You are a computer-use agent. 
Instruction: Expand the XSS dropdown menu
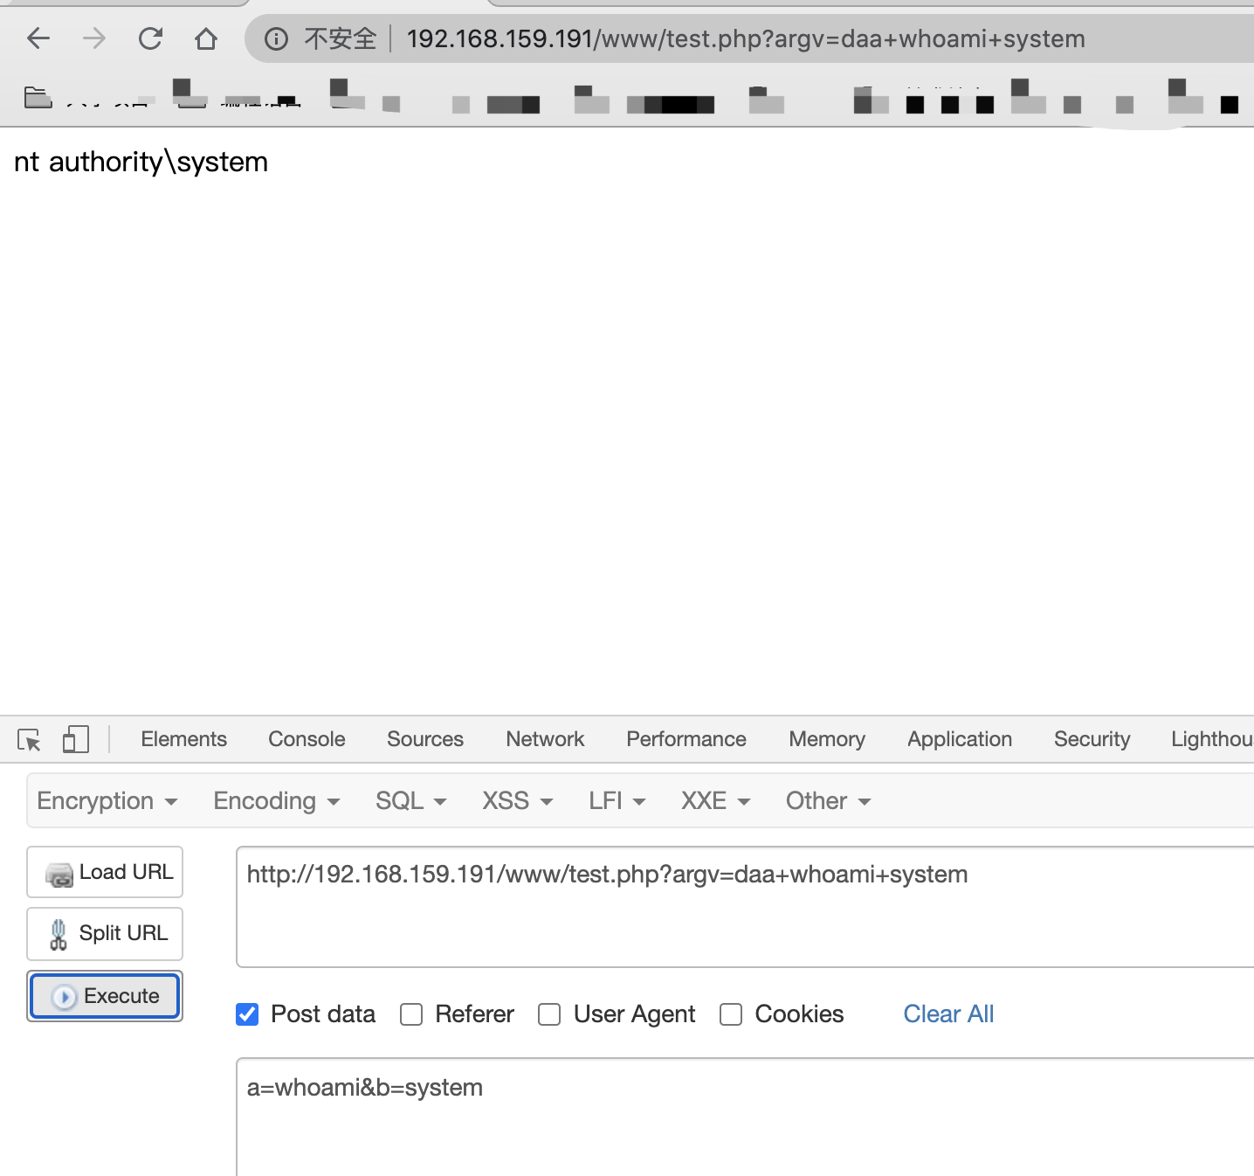click(517, 801)
